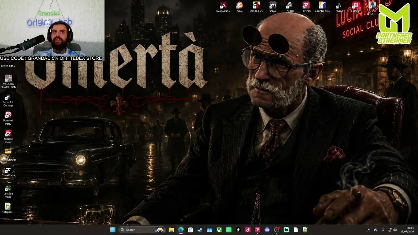Open the red TikTok taskbar icon
The height and width of the screenshot is (235, 418).
tap(248, 230)
